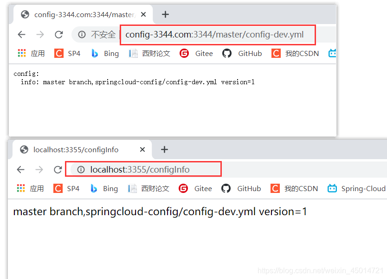Viewport: 387px width, 279px height.
Task: Open Gitee bookmark in the localhost window
Action: [x=195, y=188]
